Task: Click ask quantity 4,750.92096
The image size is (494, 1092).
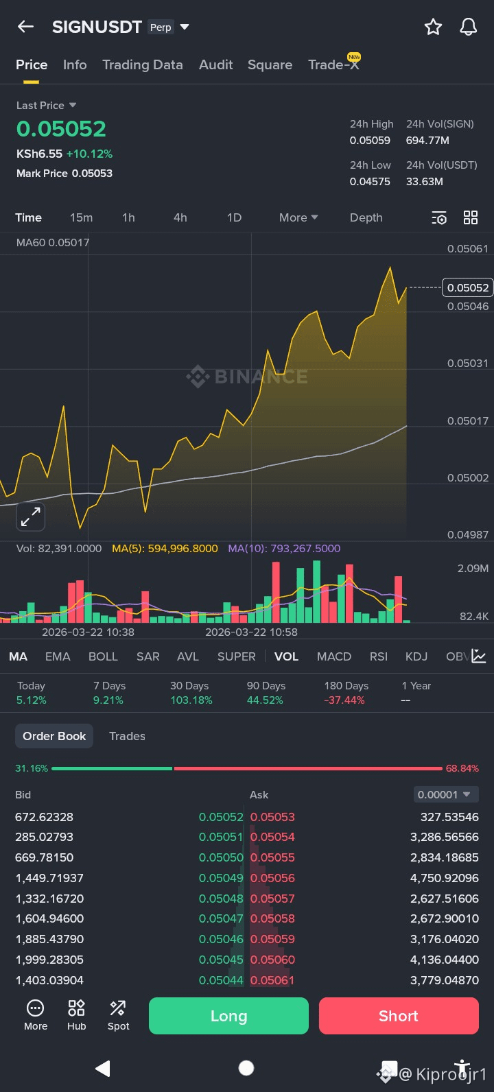Action: point(445,878)
